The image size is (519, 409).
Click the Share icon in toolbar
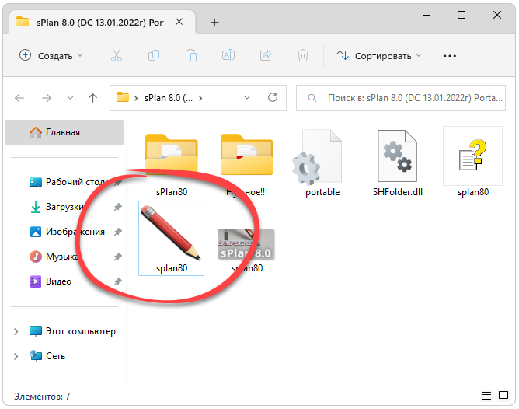tap(266, 56)
